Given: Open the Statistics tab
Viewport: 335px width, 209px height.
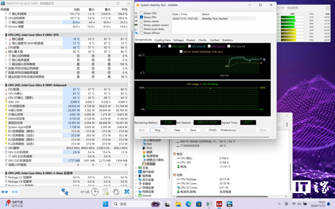Looking at the screenshot, I should (227, 40).
